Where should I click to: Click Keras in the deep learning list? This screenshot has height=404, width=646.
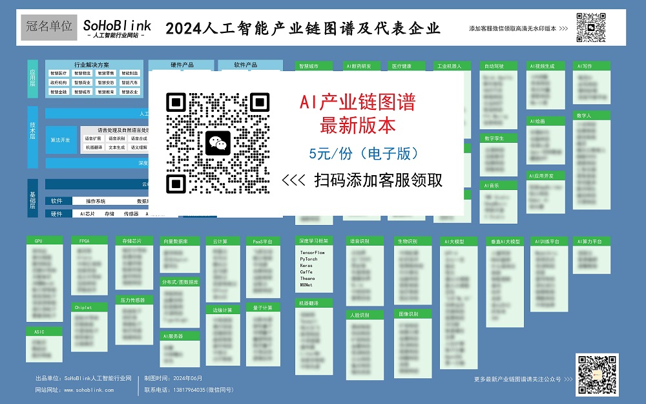[306, 266]
